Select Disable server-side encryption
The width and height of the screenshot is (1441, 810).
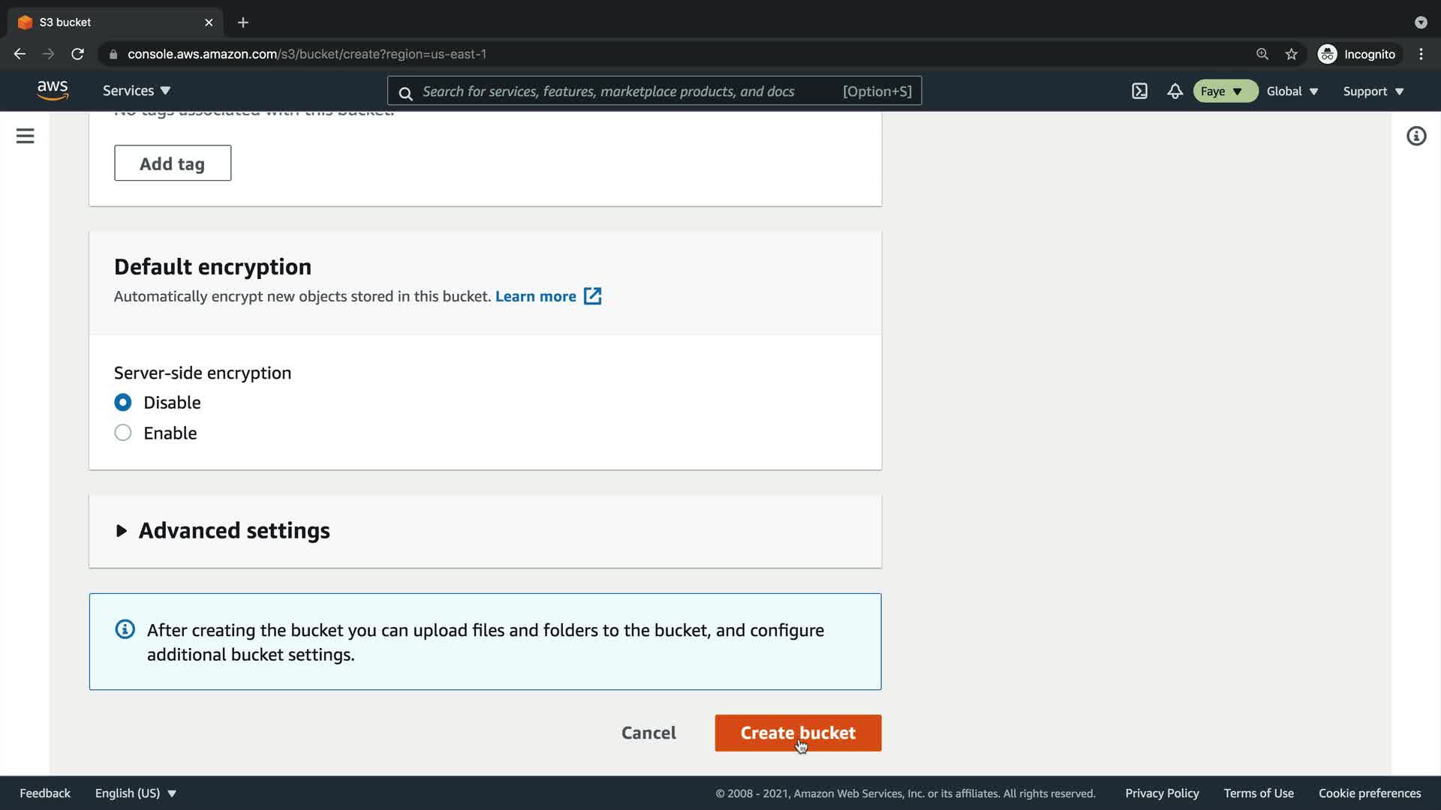point(123,403)
